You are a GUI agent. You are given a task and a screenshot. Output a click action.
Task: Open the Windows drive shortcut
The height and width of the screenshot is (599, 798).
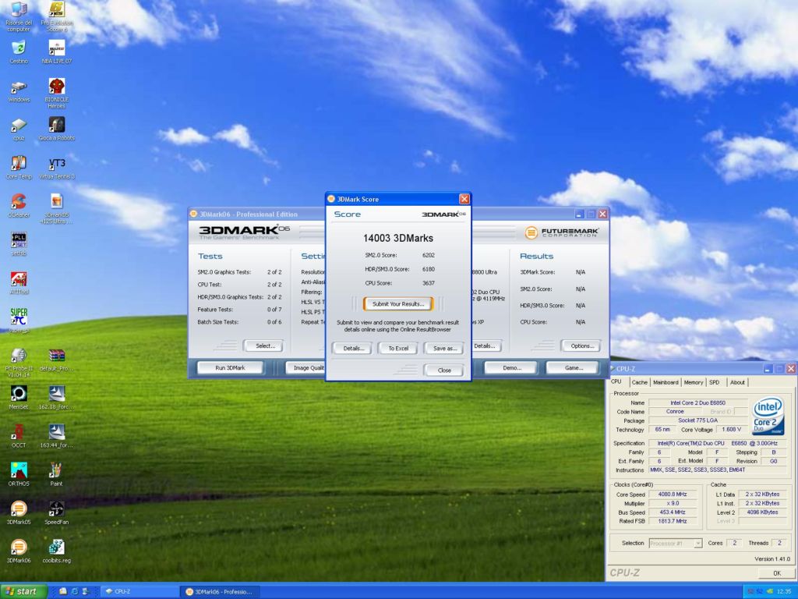[19, 90]
